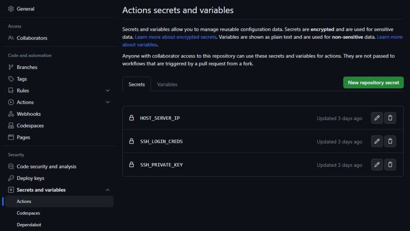Click the trash delete icon for HOST_SERVER_IP

[x=390, y=118]
